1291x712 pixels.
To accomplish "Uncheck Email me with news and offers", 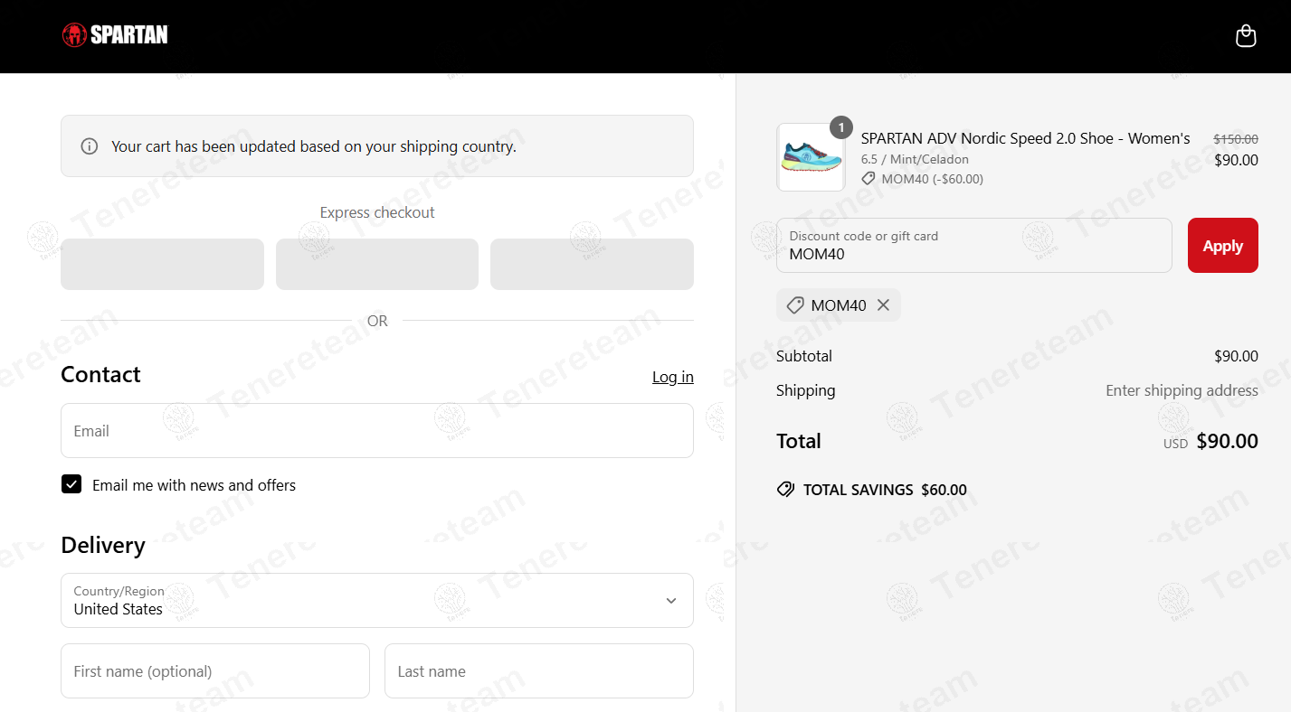I will coord(71,484).
